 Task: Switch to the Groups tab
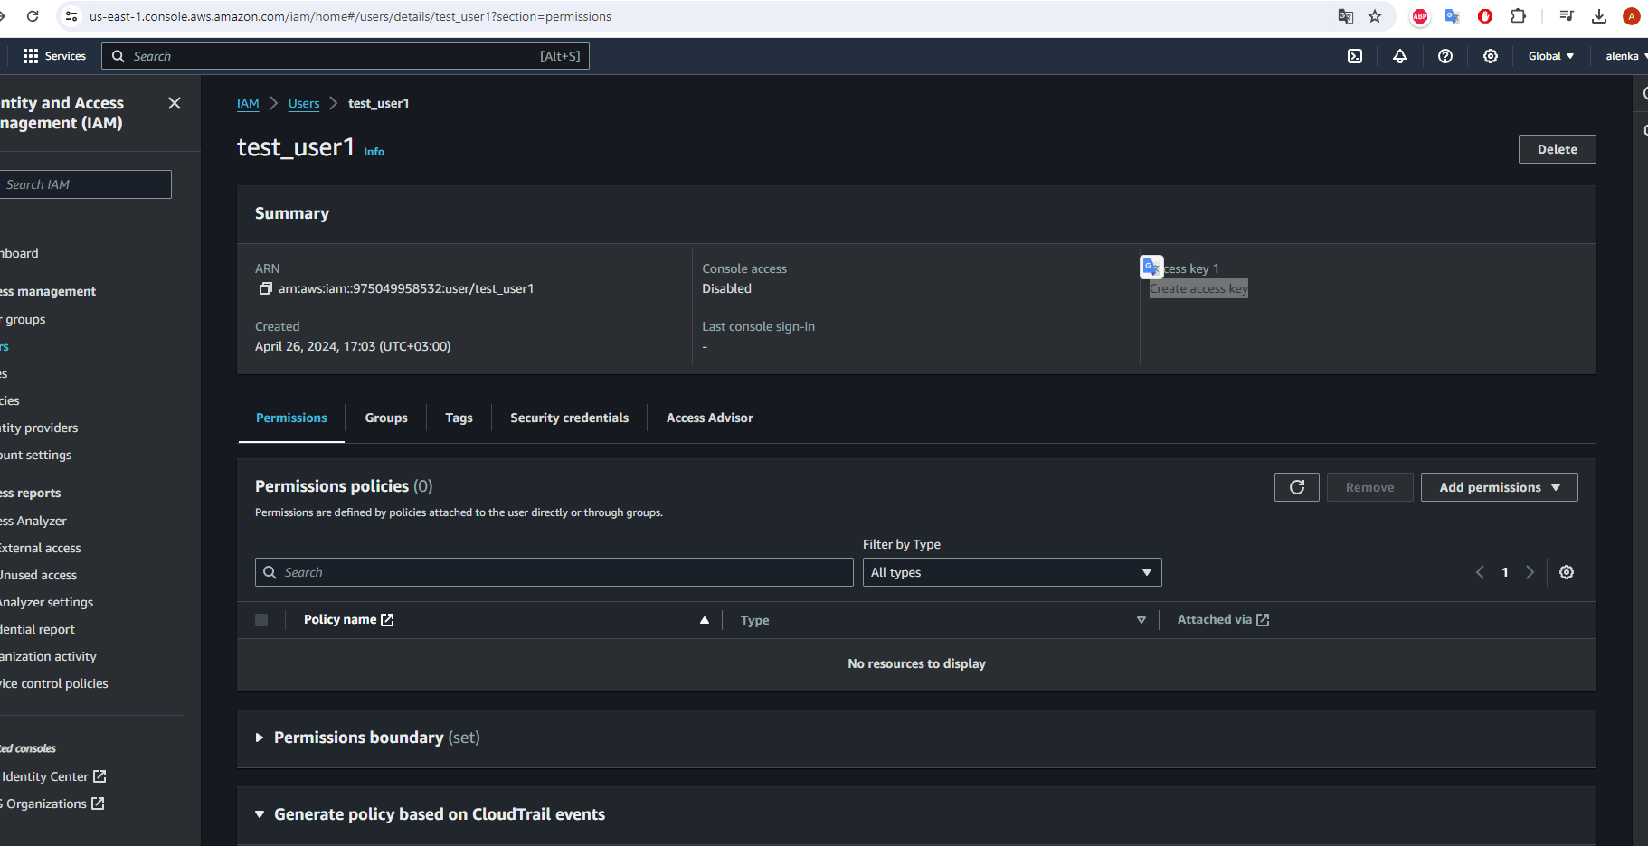pos(386,418)
